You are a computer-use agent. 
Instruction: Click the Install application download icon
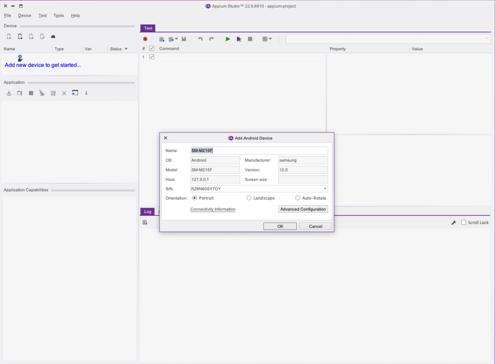(x=9, y=93)
